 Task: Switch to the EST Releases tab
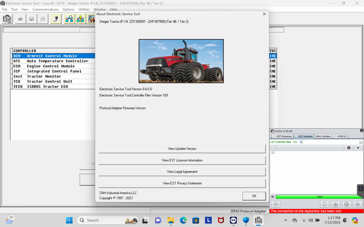click(x=282, y=136)
